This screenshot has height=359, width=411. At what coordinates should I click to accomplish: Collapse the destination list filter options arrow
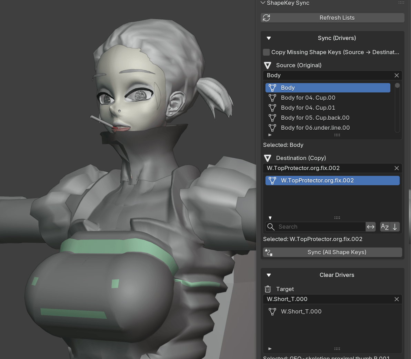pos(270,218)
